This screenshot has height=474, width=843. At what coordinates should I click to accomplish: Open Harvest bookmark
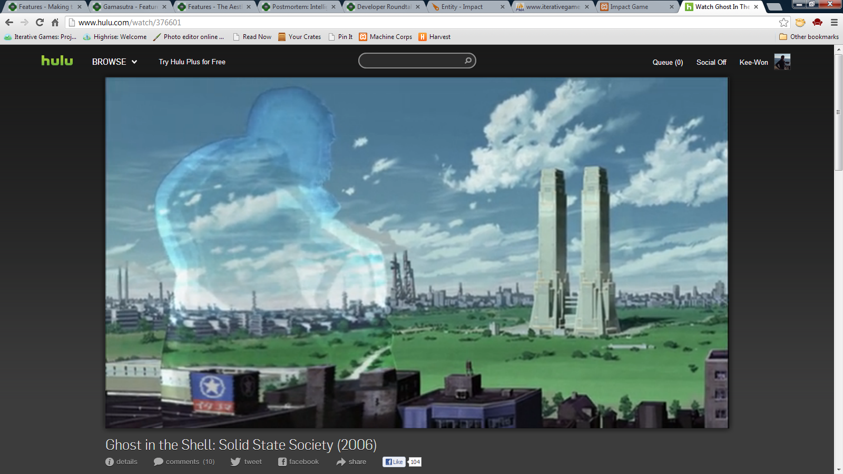click(x=435, y=37)
